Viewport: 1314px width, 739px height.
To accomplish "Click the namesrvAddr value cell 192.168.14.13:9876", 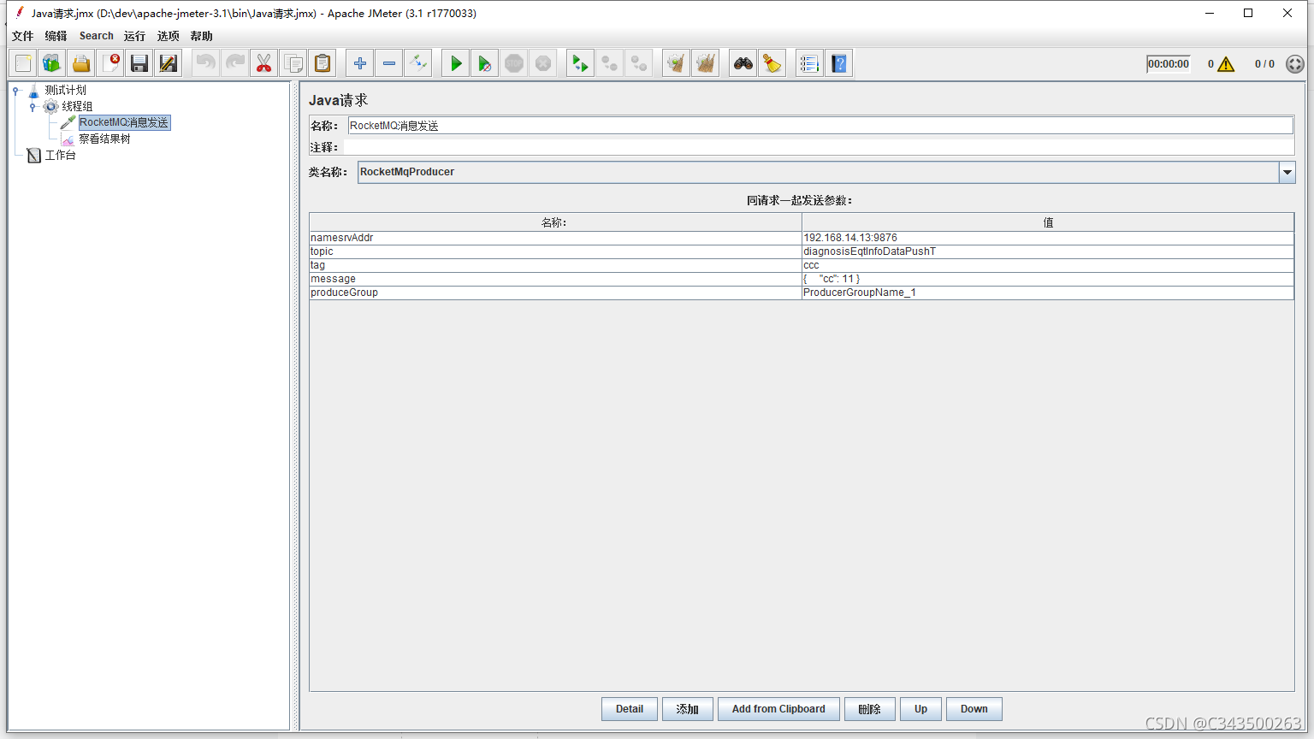I will pos(1047,238).
